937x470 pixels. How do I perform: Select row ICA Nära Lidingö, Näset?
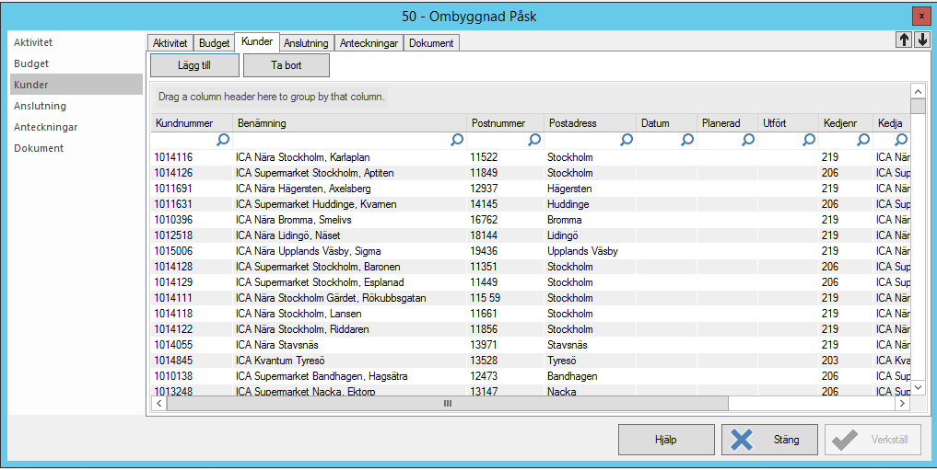pyautogui.click(x=531, y=235)
